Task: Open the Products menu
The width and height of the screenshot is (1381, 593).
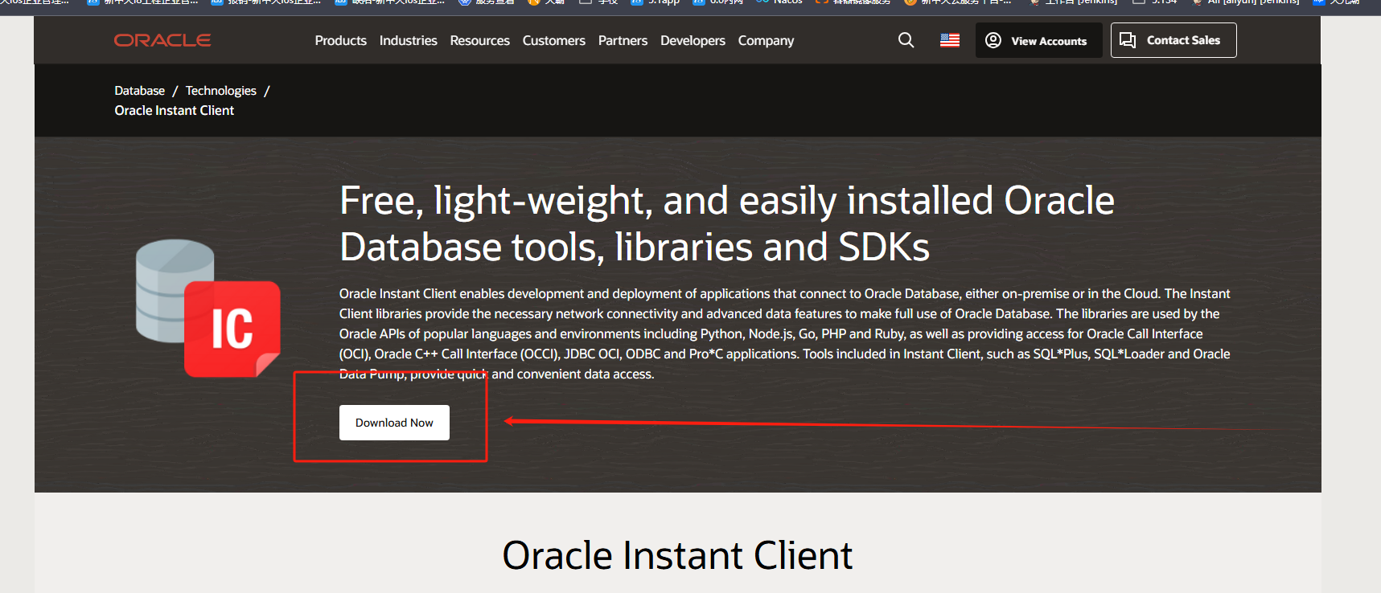Action: click(340, 40)
